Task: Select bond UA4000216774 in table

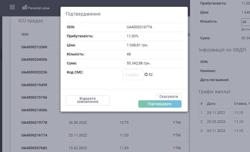Action: tap(104, 135)
